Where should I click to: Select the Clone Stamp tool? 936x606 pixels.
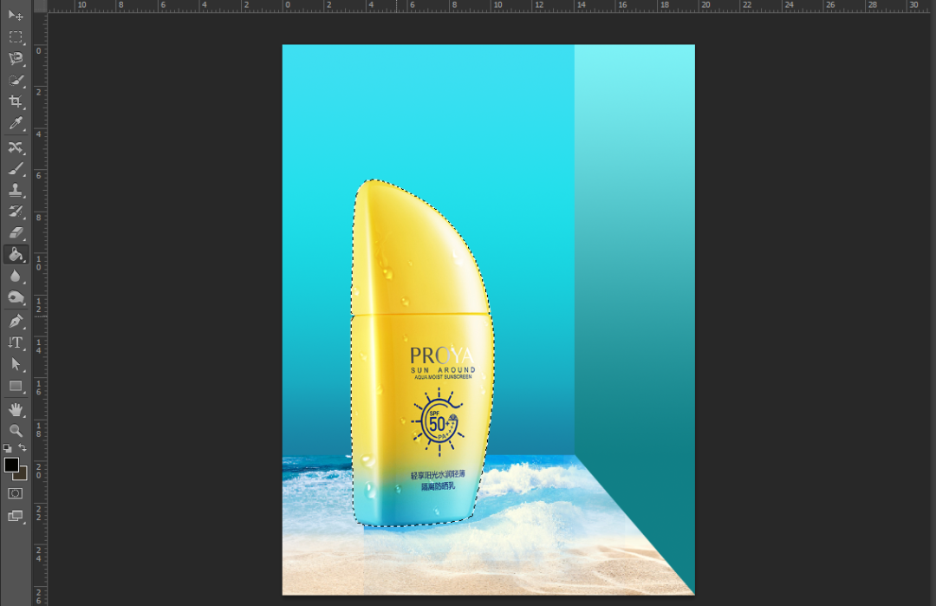click(16, 191)
